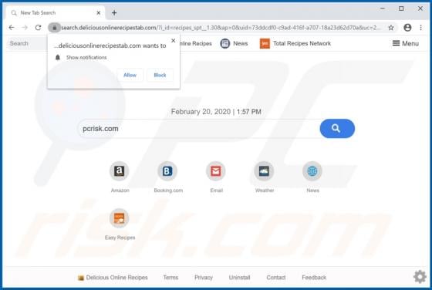
Task: Click the browser forward arrow
Action: point(25,28)
